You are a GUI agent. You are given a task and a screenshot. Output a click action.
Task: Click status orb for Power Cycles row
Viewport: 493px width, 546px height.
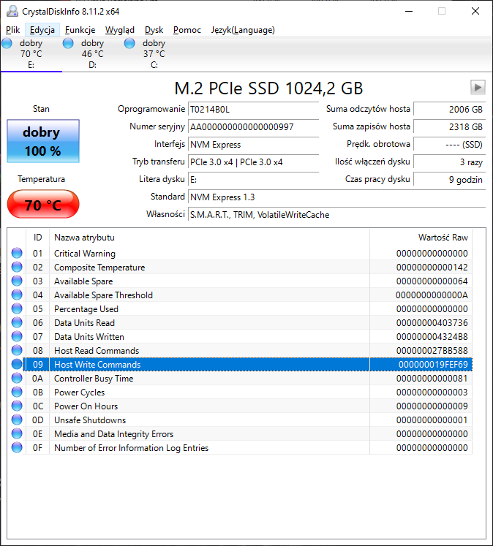pos(17,392)
